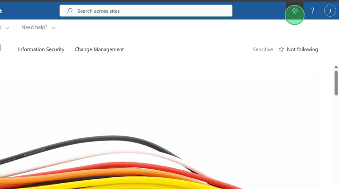339x189 pixels.
Task: Expand the chevron left of Need help?
Action: tap(7, 27)
